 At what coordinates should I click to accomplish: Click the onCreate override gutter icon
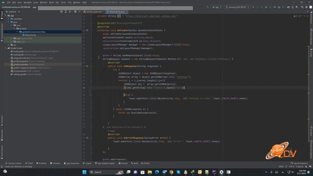pos(87,30)
